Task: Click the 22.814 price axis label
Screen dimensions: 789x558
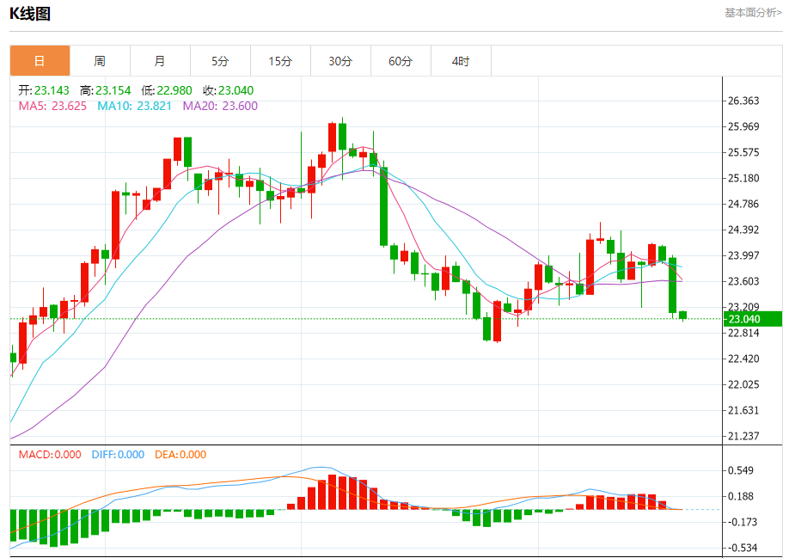Action: click(x=743, y=333)
